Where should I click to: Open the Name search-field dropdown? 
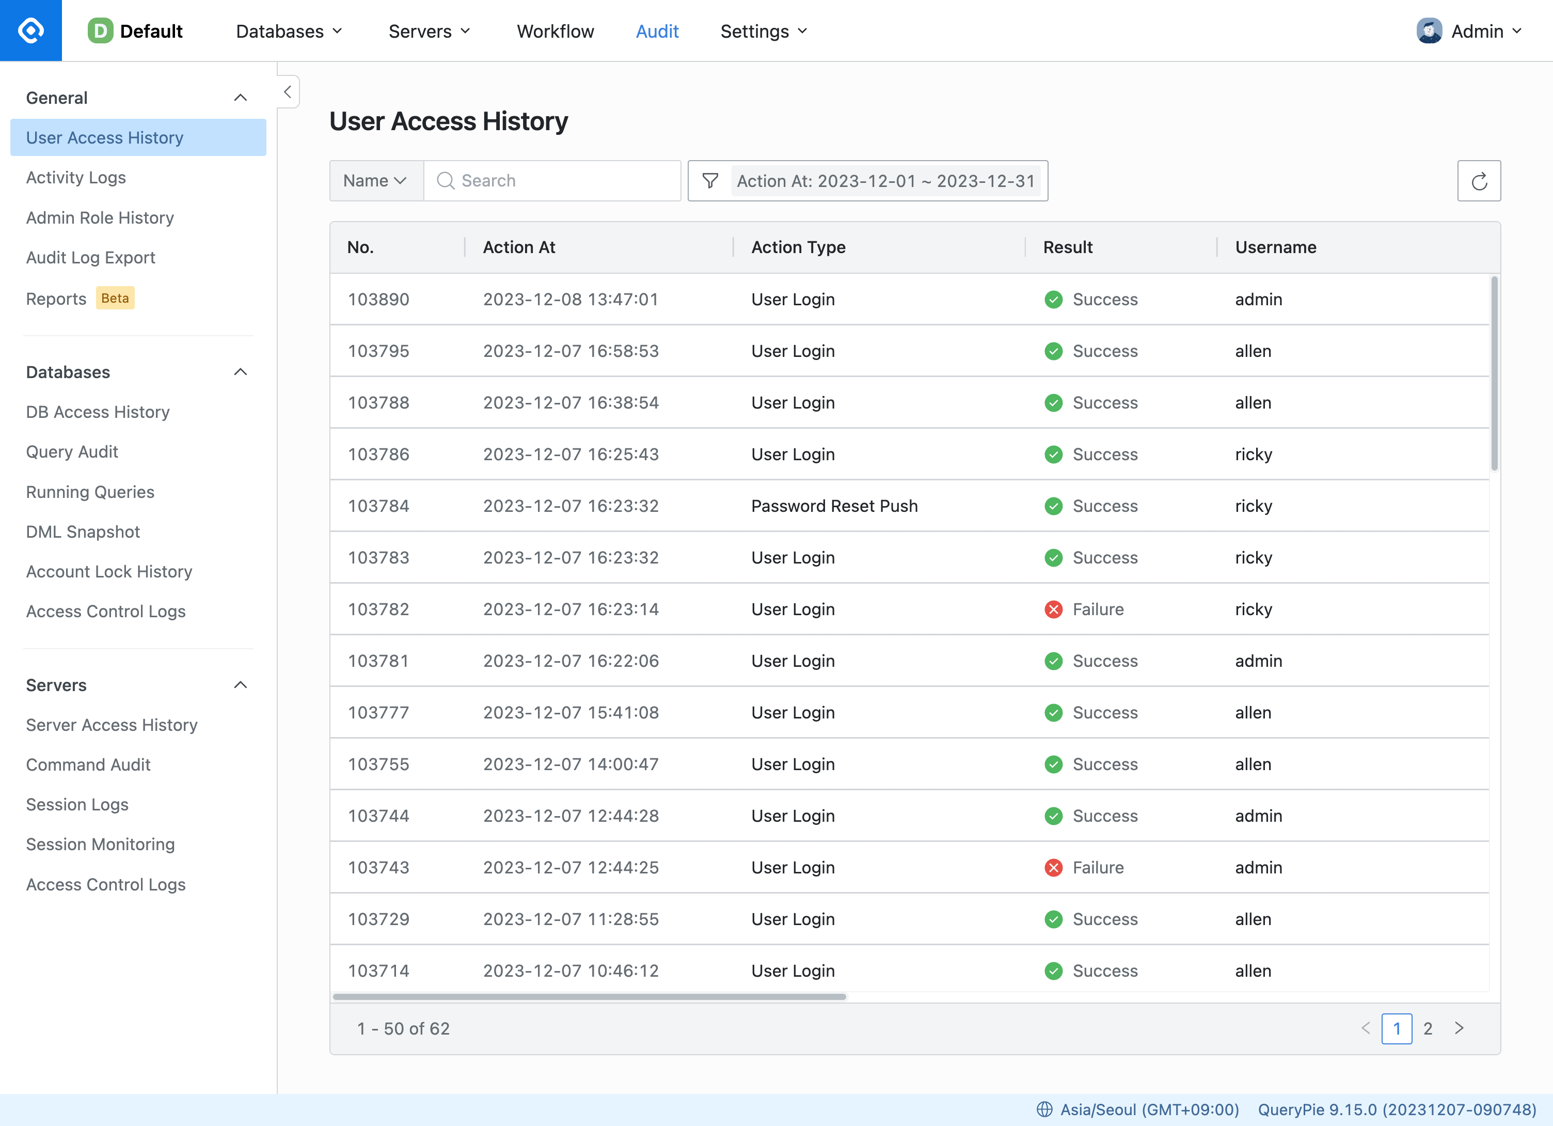coord(376,181)
